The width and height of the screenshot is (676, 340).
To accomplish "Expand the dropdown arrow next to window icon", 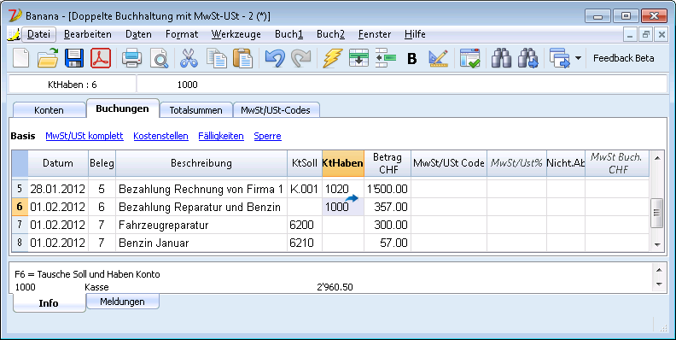I will [x=578, y=58].
